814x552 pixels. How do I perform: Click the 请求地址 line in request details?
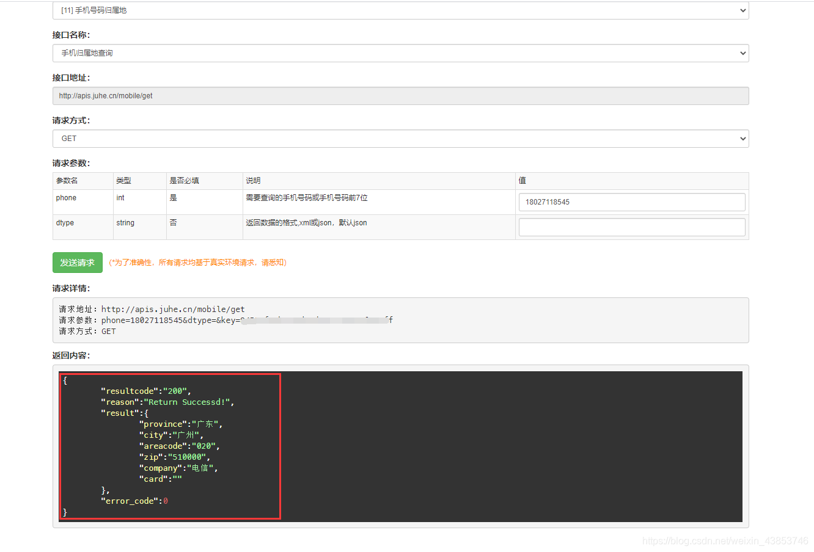coord(152,310)
